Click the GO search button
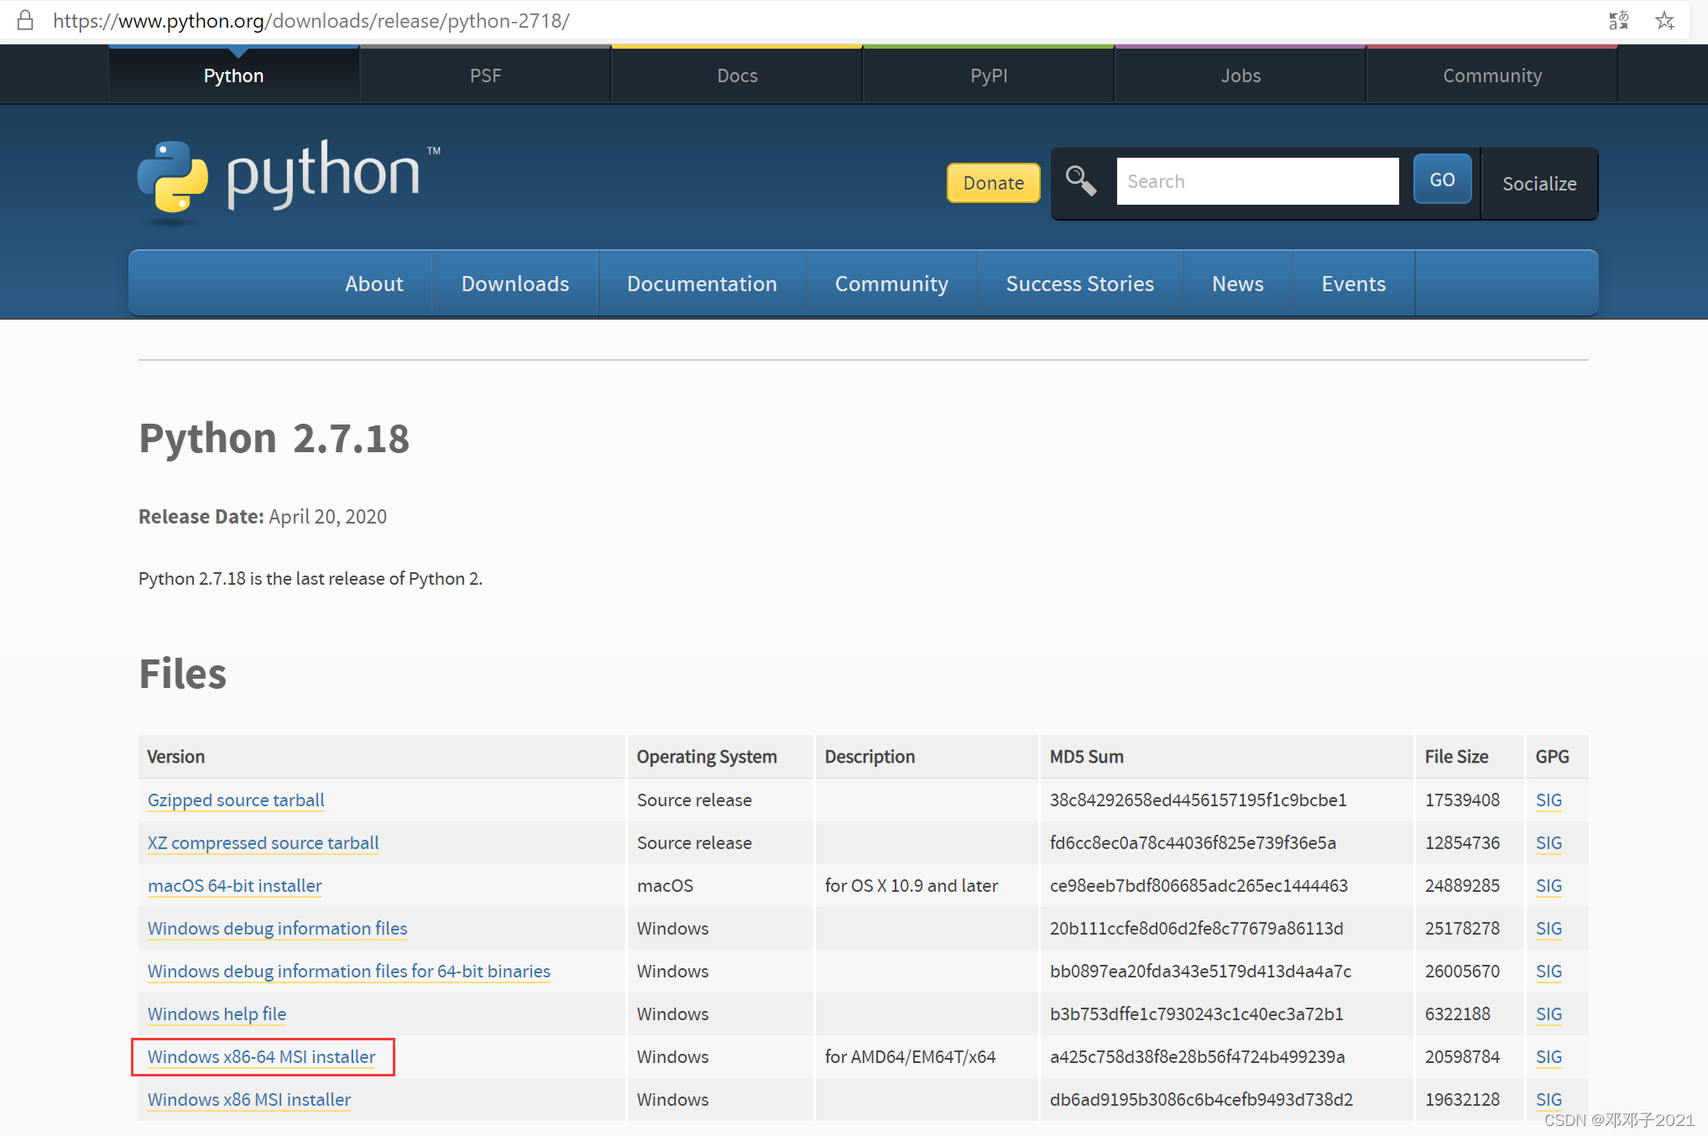 pyautogui.click(x=1442, y=180)
